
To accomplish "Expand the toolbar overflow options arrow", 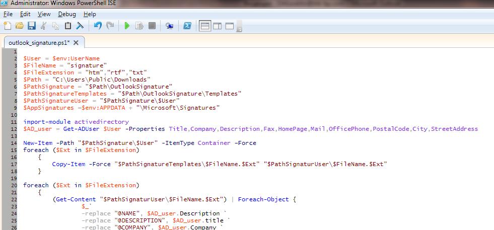I will point(239,27).
